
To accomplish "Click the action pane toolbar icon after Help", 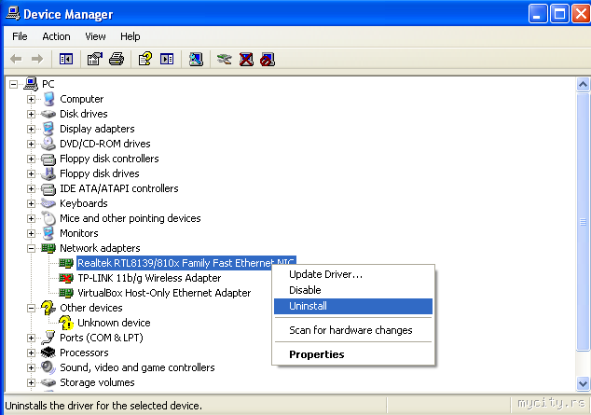I will (x=167, y=59).
